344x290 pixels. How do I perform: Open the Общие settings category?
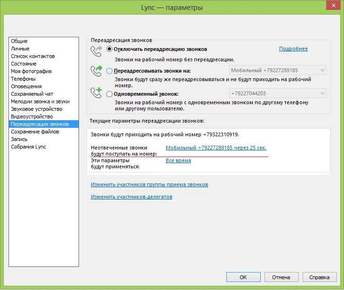tap(44, 41)
